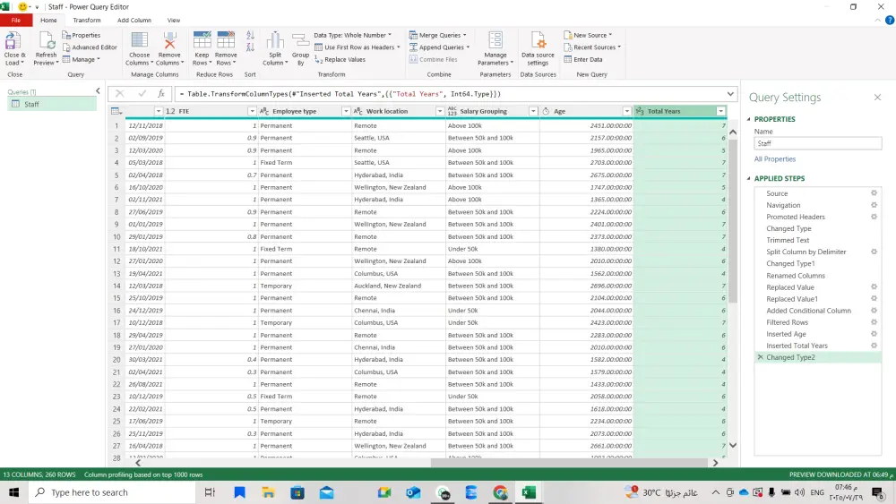
Task: Open settings gear for Split Column by Delimiter
Action: click(874, 252)
